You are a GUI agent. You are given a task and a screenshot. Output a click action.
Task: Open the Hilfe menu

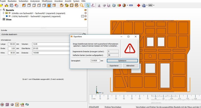click(x=83, y=1)
